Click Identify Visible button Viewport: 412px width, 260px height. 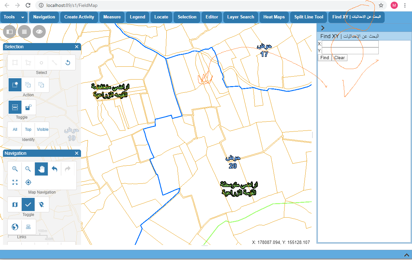(x=42, y=130)
